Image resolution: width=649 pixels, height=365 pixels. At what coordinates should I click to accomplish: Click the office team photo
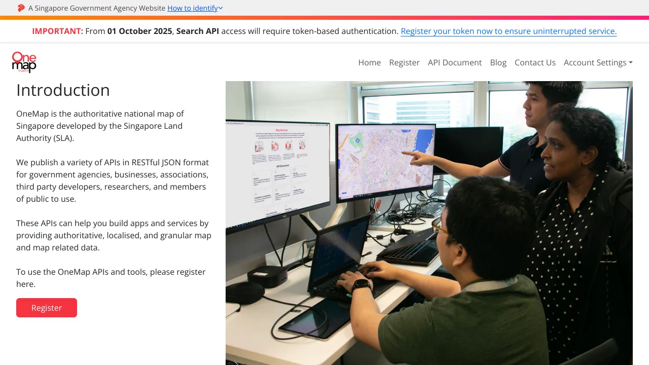click(429, 223)
